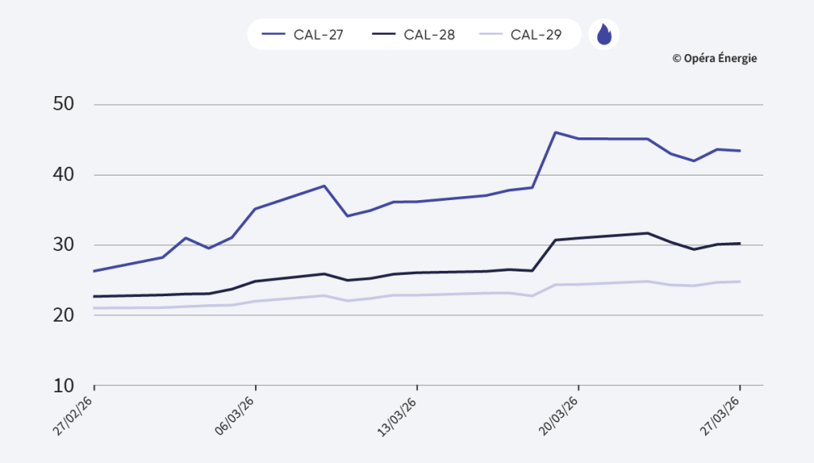Click the 50 value on the y-axis
The width and height of the screenshot is (814, 463).
(x=62, y=105)
